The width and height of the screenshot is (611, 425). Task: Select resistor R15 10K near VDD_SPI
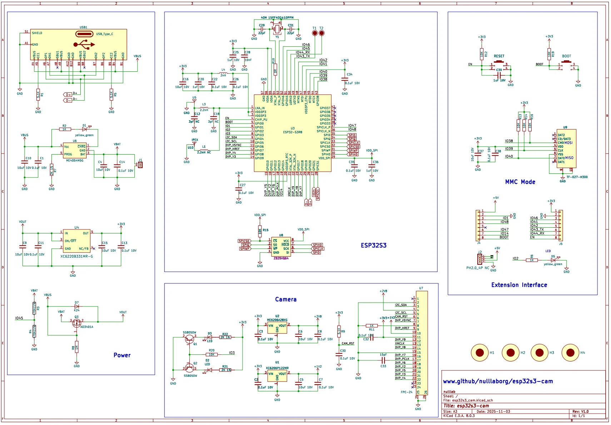(x=260, y=231)
